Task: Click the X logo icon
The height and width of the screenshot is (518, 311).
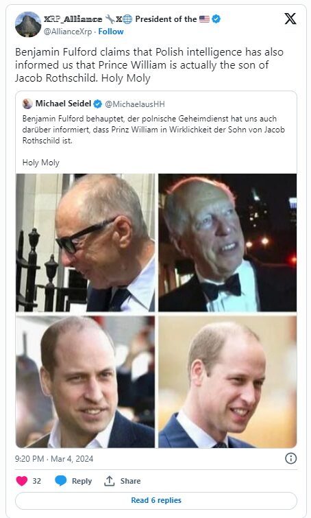Action: point(290,19)
